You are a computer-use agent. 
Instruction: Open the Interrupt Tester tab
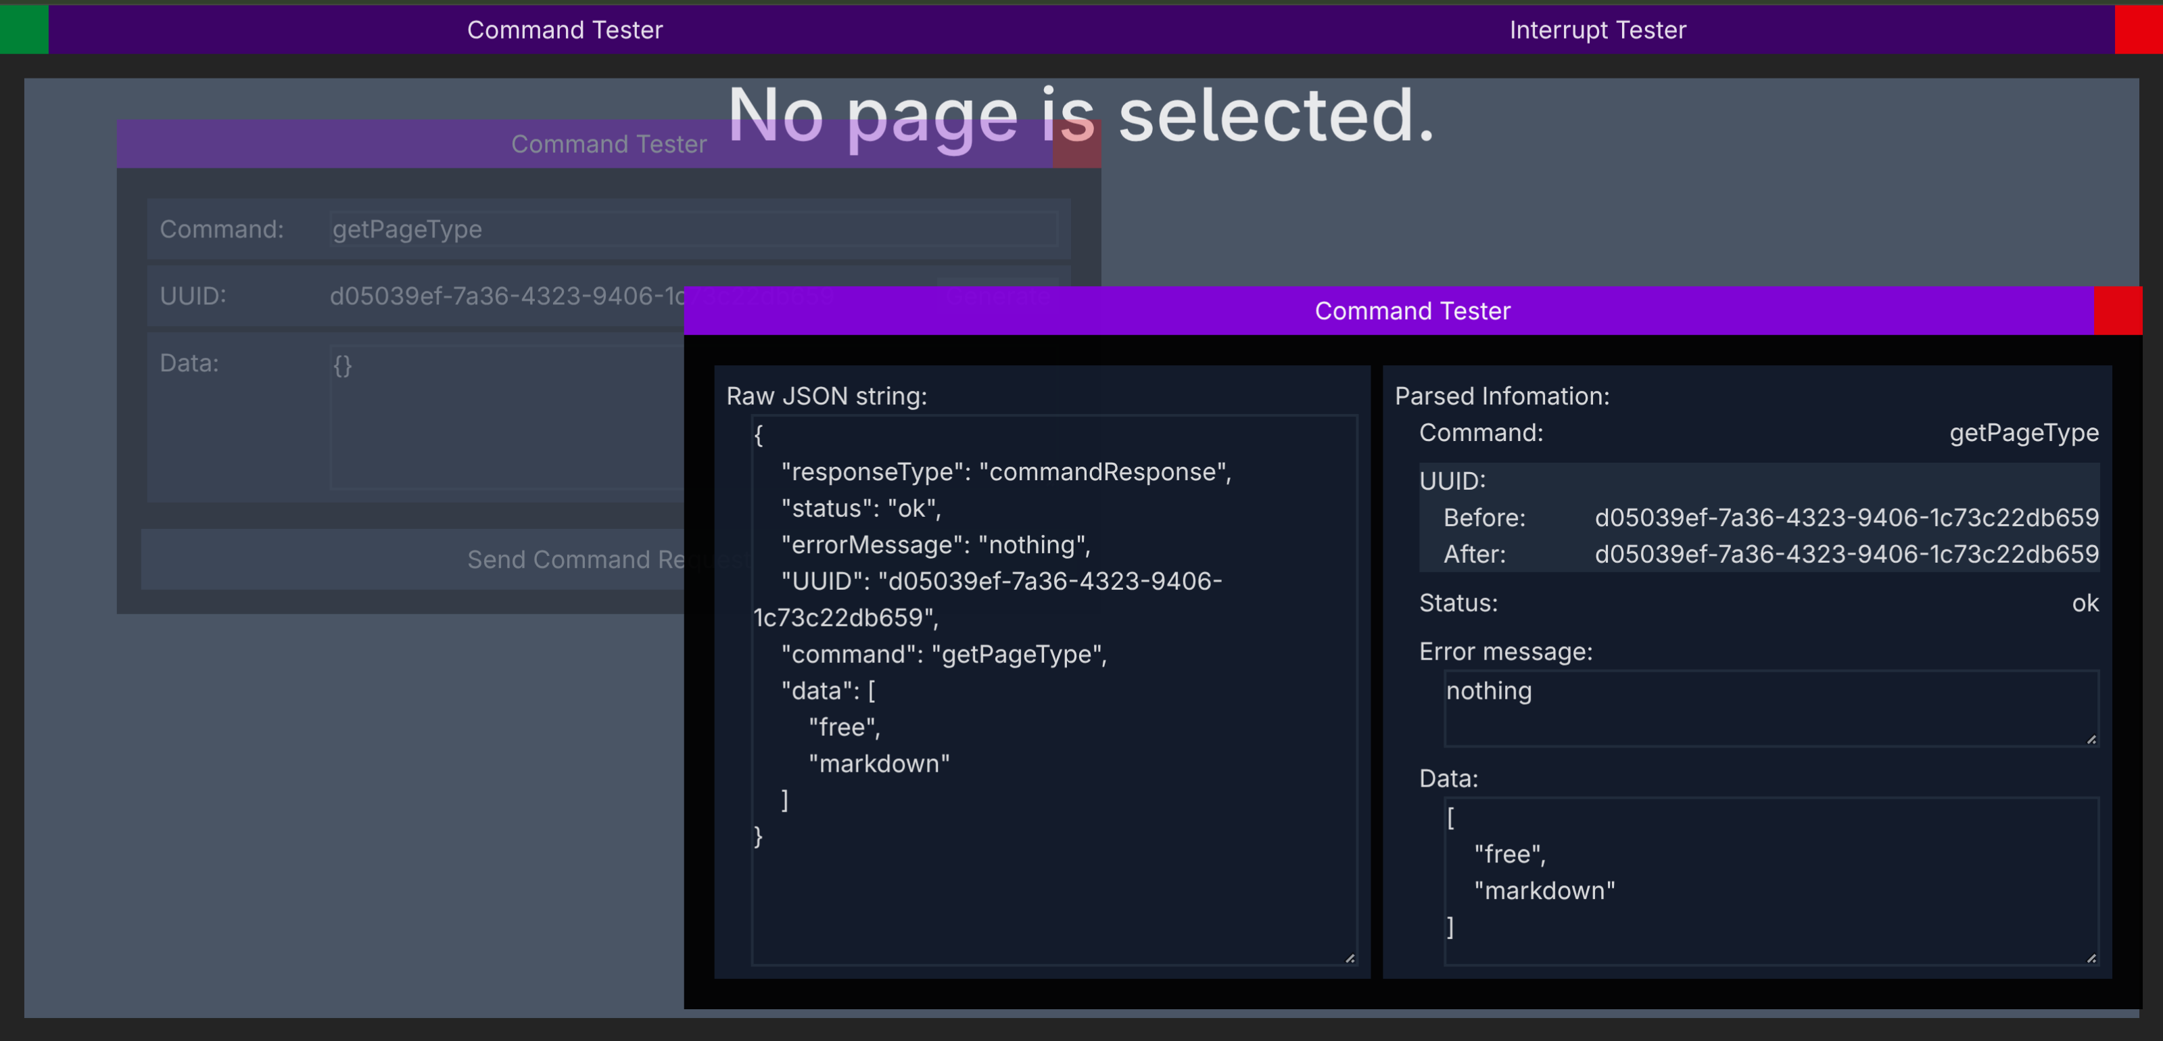click(1597, 30)
